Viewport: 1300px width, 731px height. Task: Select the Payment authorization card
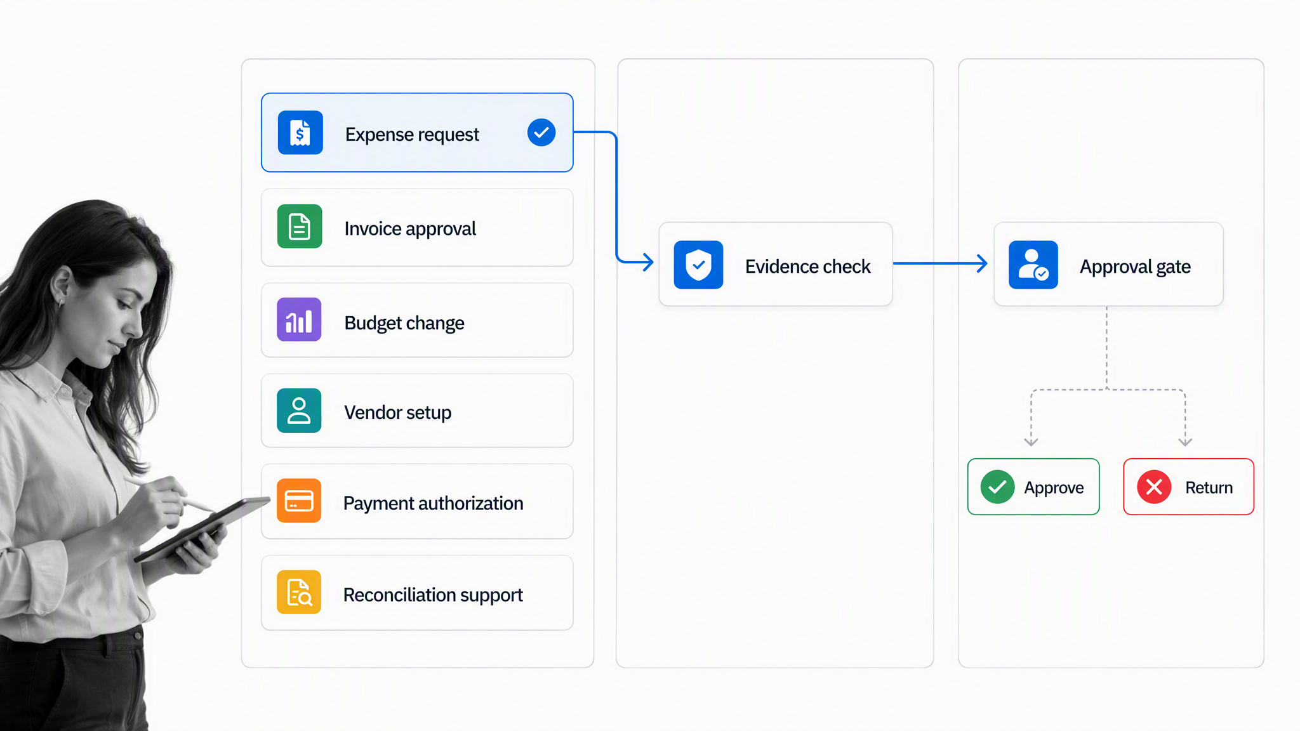[417, 501]
